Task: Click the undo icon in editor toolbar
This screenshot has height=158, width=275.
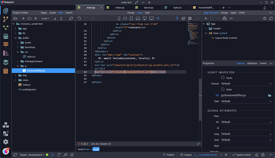Action: pos(79,18)
